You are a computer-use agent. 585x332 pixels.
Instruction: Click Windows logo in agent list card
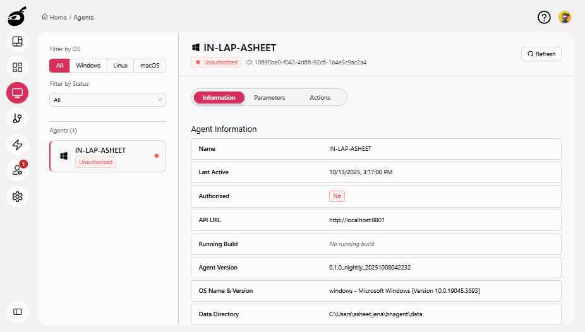click(x=64, y=156)
